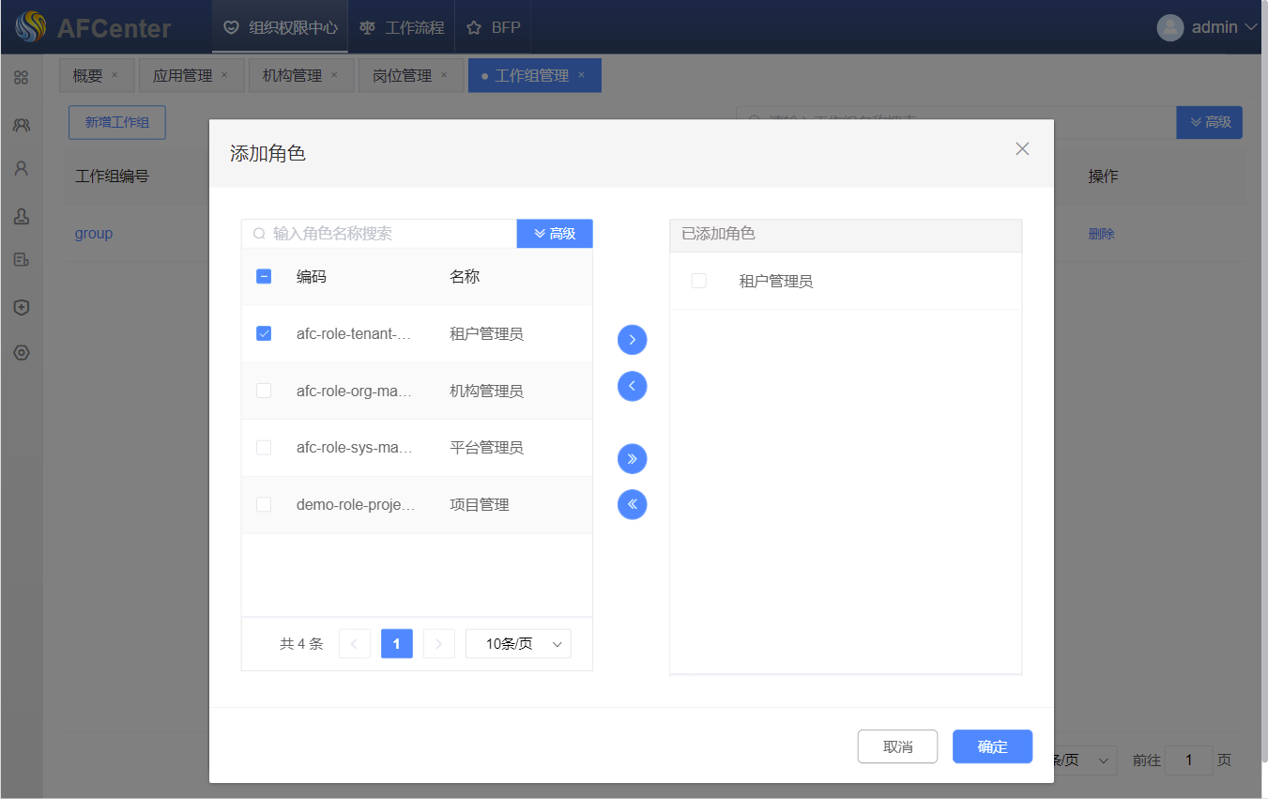This screenshot has width=1268, height=799.
Task: Close the 添加角色 dialog with X
Action: 1022,148
